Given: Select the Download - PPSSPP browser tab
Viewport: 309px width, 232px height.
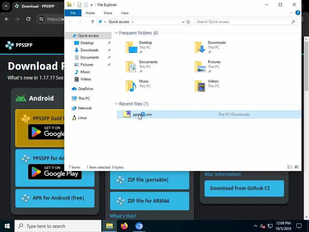Looking at the screenshot, I should point(38,6).
